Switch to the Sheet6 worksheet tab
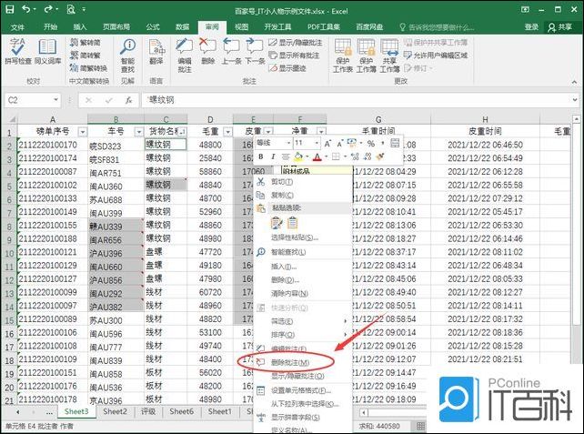 [181, 411]
